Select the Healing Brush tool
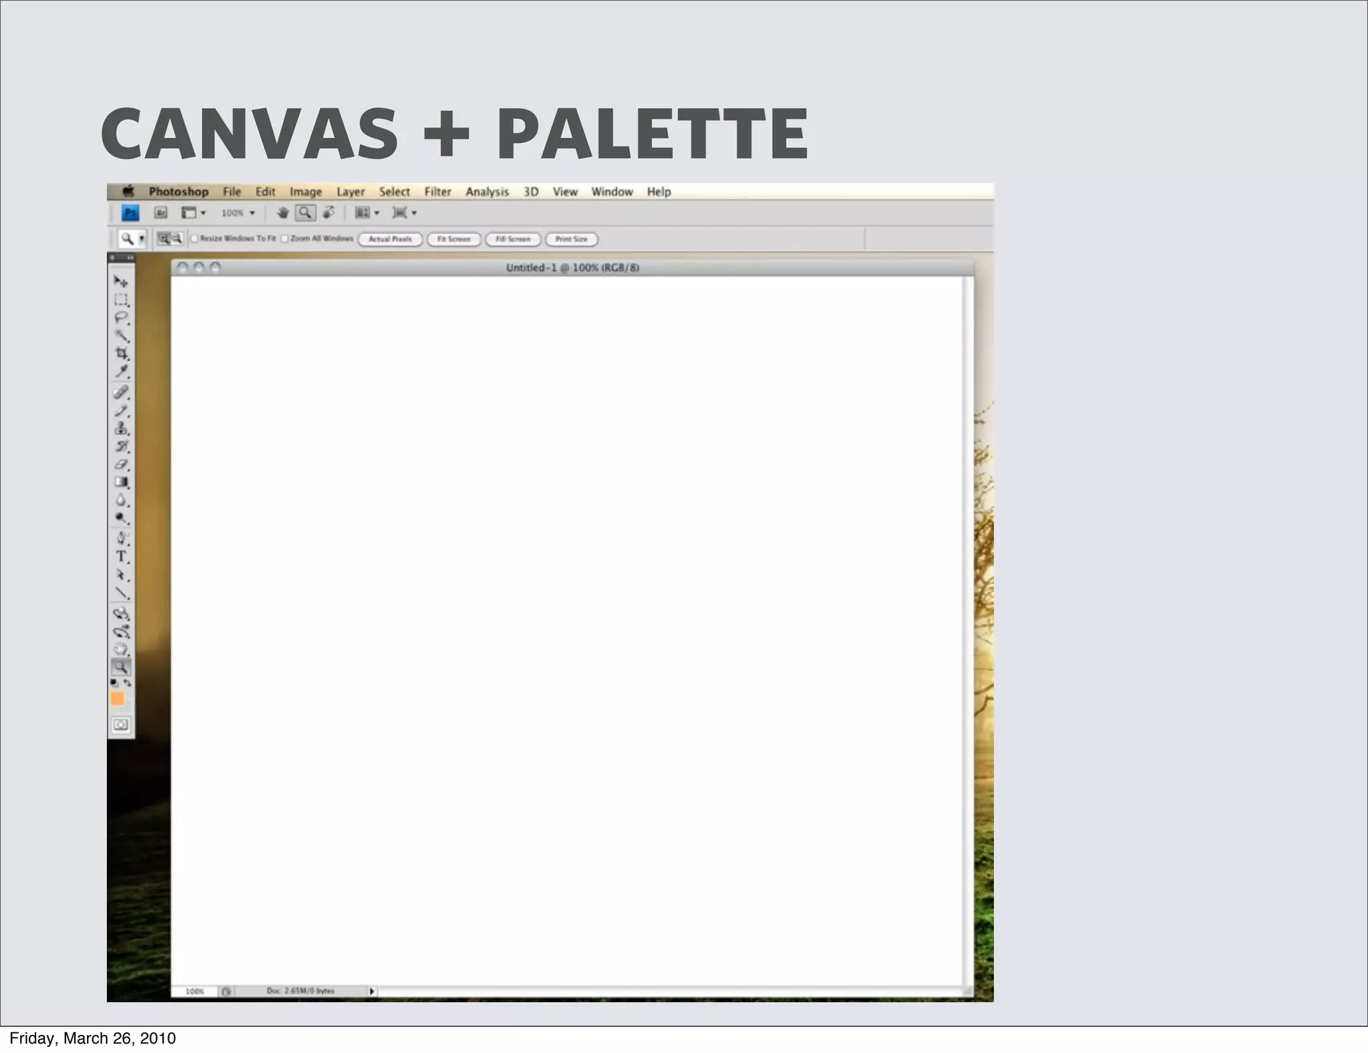The height and width of the screenshot is (1053, 1368). (x=121, y=393)
